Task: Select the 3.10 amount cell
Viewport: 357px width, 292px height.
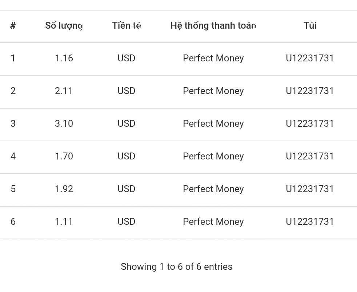Action: [64, 124]
